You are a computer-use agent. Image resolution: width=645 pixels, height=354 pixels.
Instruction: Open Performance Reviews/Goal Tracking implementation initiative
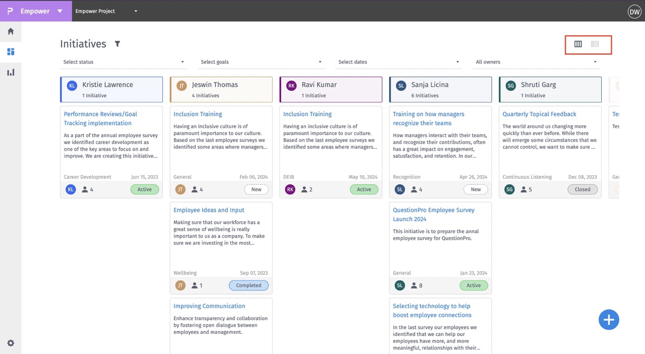pos(100,118)
